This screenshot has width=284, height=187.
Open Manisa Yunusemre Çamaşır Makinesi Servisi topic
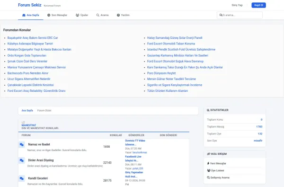point(36,67)
